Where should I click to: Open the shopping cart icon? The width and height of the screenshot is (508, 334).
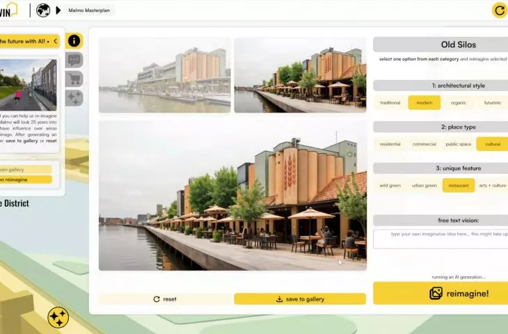click(x=74, y=79)
